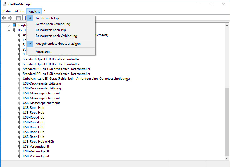
Task: Select the USB controller category plug icon
Action: 14,30
